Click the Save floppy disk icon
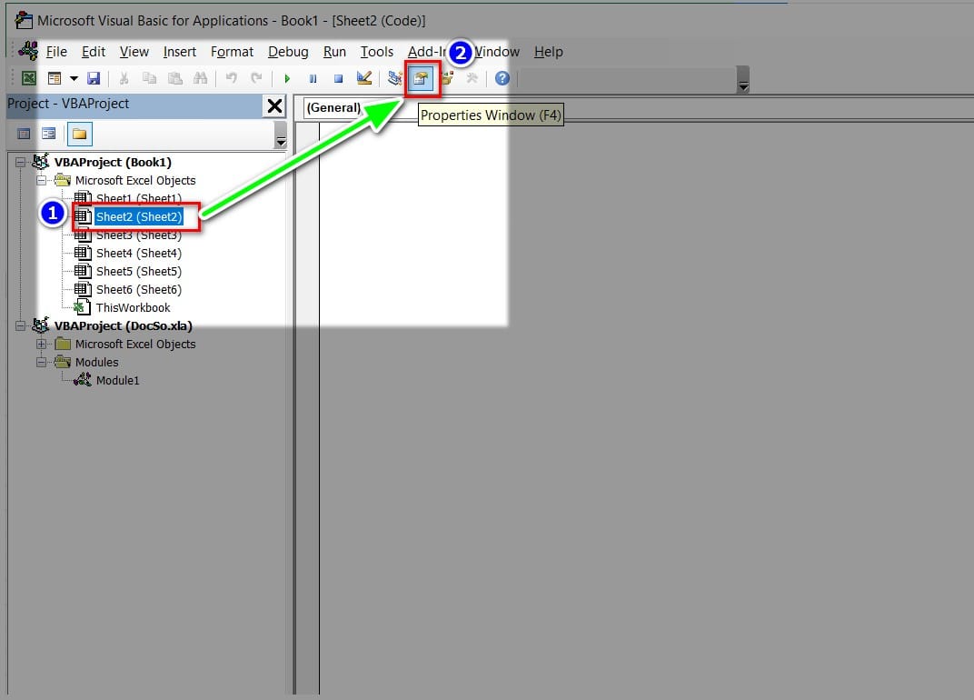The image size is (974, 700). [x=94, y=79]
